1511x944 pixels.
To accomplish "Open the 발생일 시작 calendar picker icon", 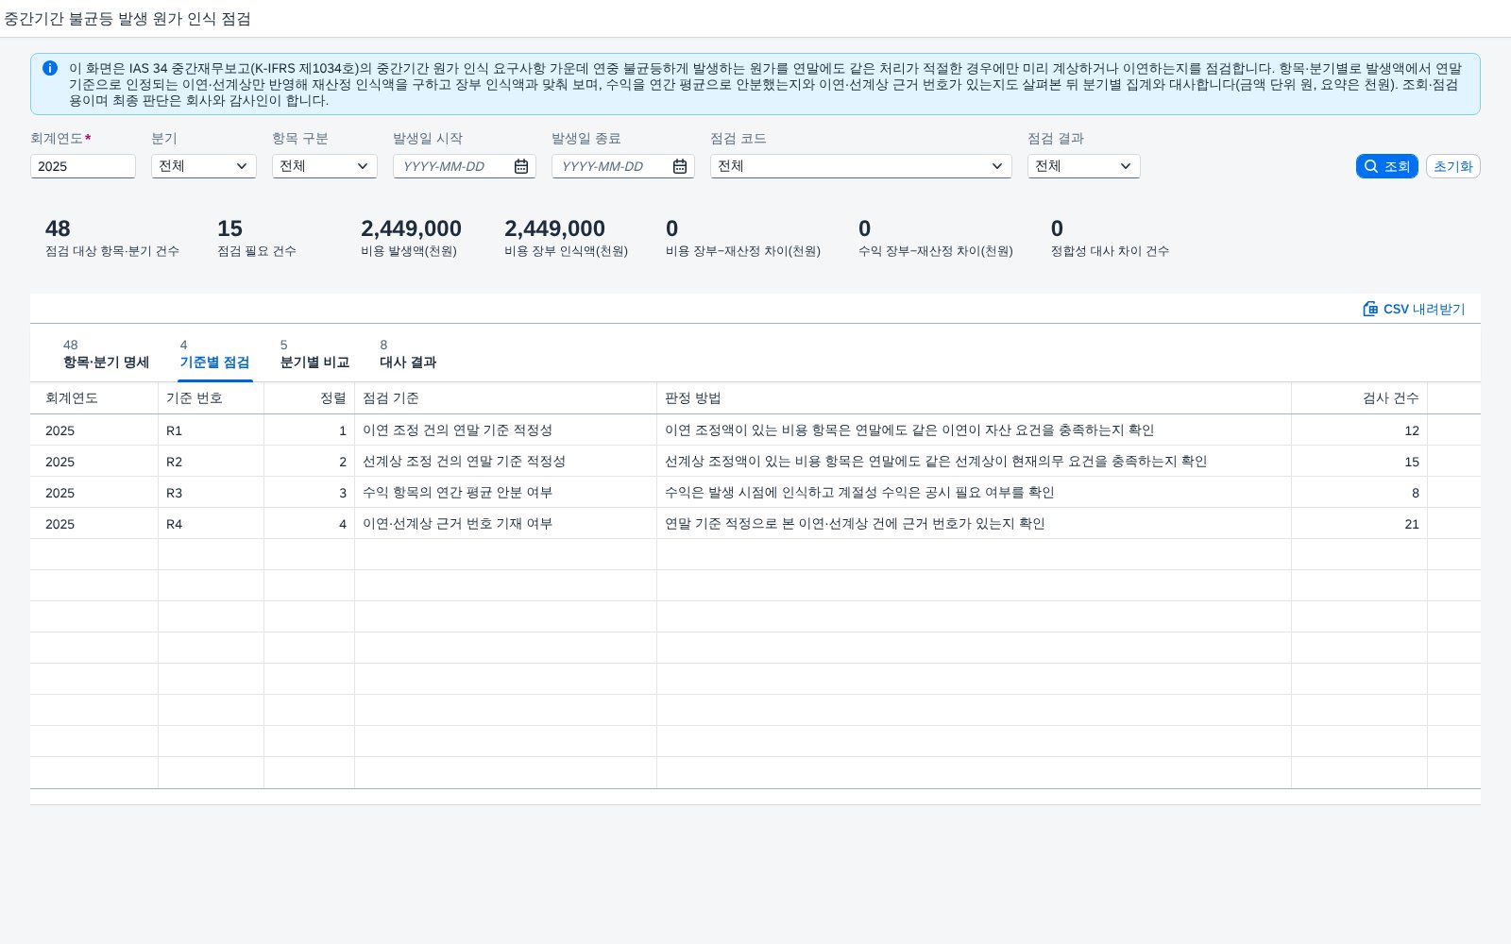I will tap(521, 166).
